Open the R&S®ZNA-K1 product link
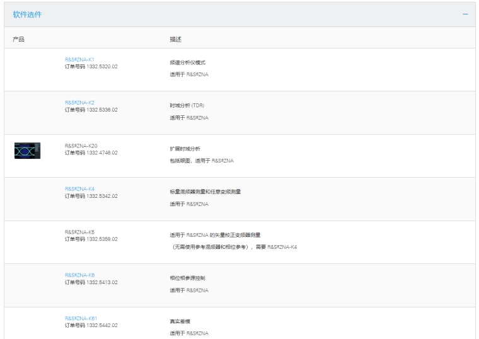The height and width of the screenshot is (339, 479). pos(79,59)
